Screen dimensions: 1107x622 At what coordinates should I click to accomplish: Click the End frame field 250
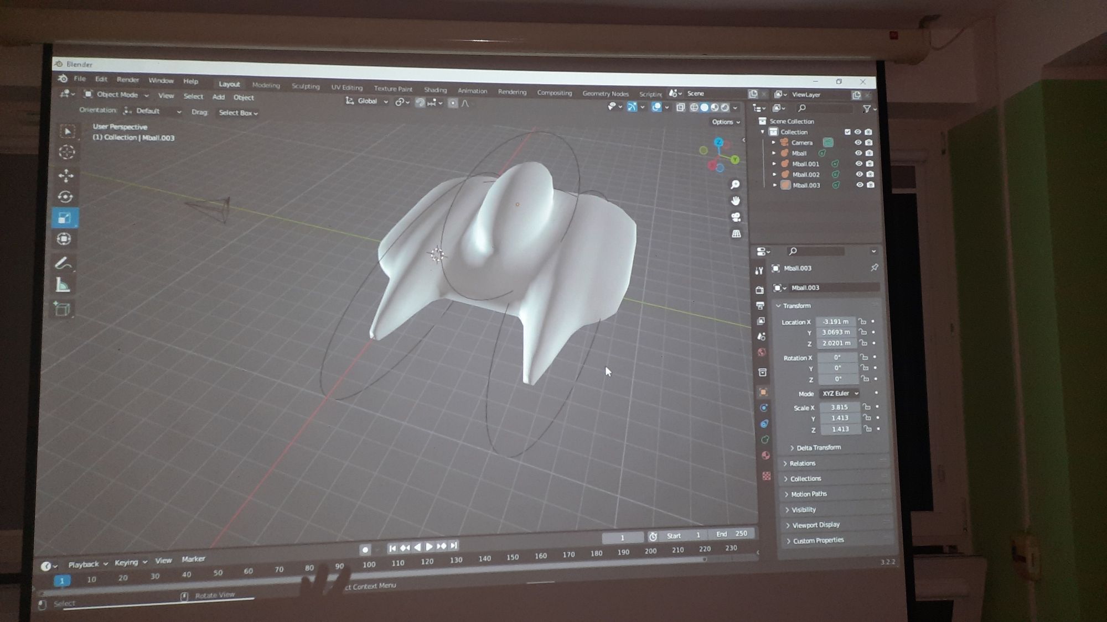732,534
